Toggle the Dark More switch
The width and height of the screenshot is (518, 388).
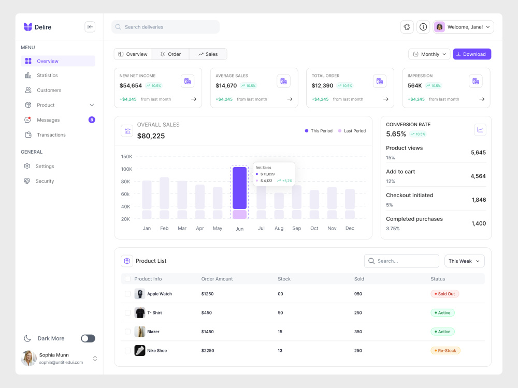[88, 338]
